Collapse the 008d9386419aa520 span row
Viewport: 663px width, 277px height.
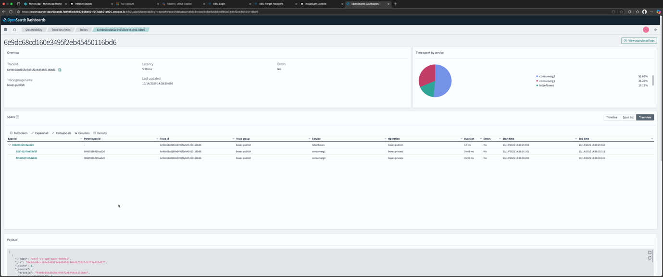tap(10, 145)
